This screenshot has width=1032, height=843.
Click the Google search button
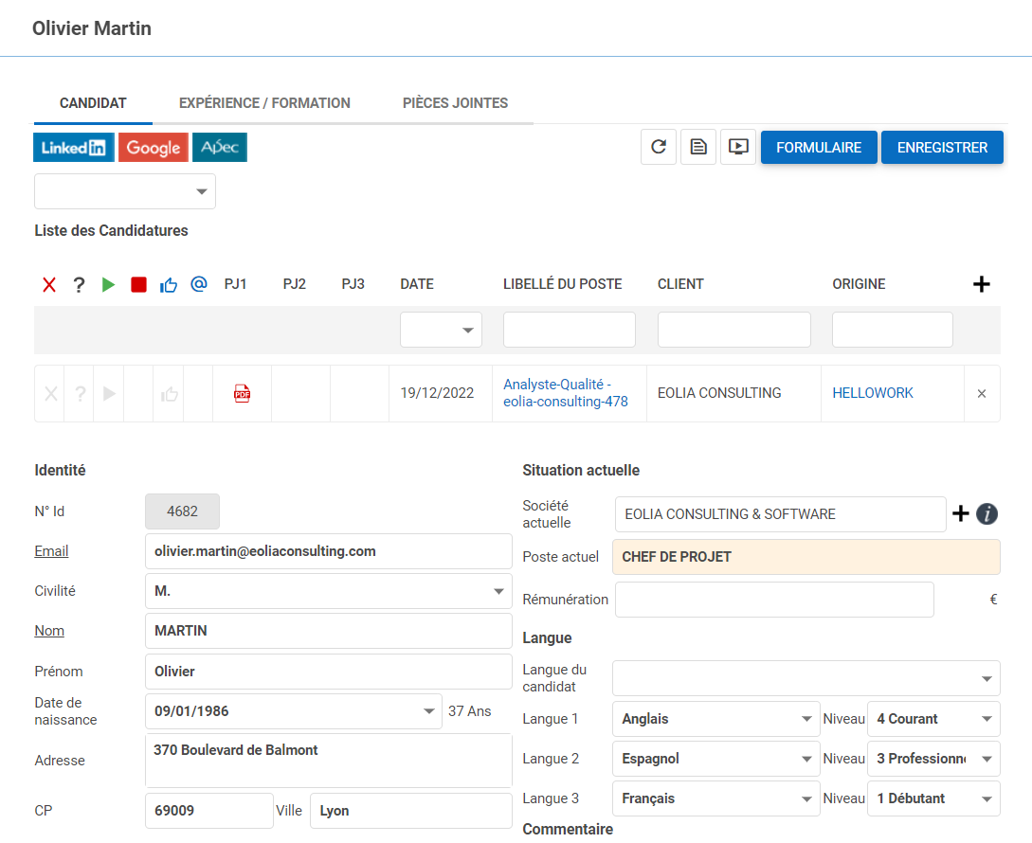[154, 148]
